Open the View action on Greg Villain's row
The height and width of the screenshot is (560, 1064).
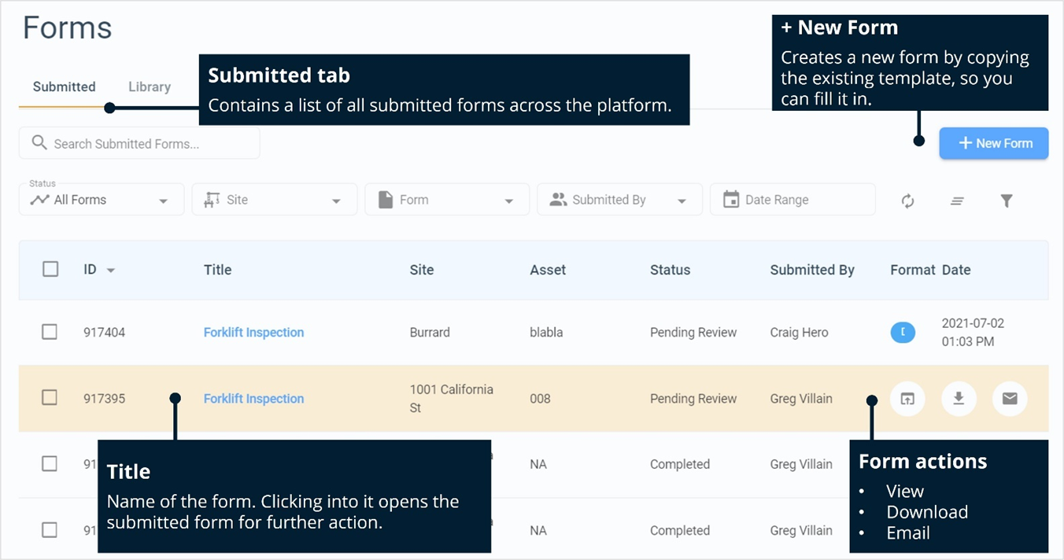click(907, 399)
